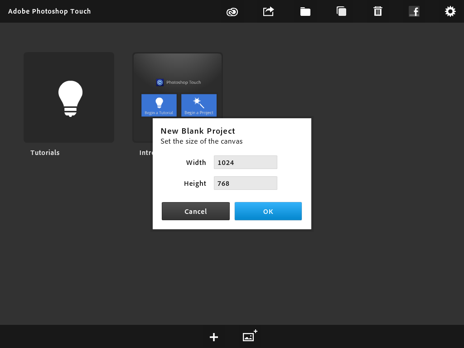464x348 pixels.
Task: Open settings gear icon
Action: (450, 11)
